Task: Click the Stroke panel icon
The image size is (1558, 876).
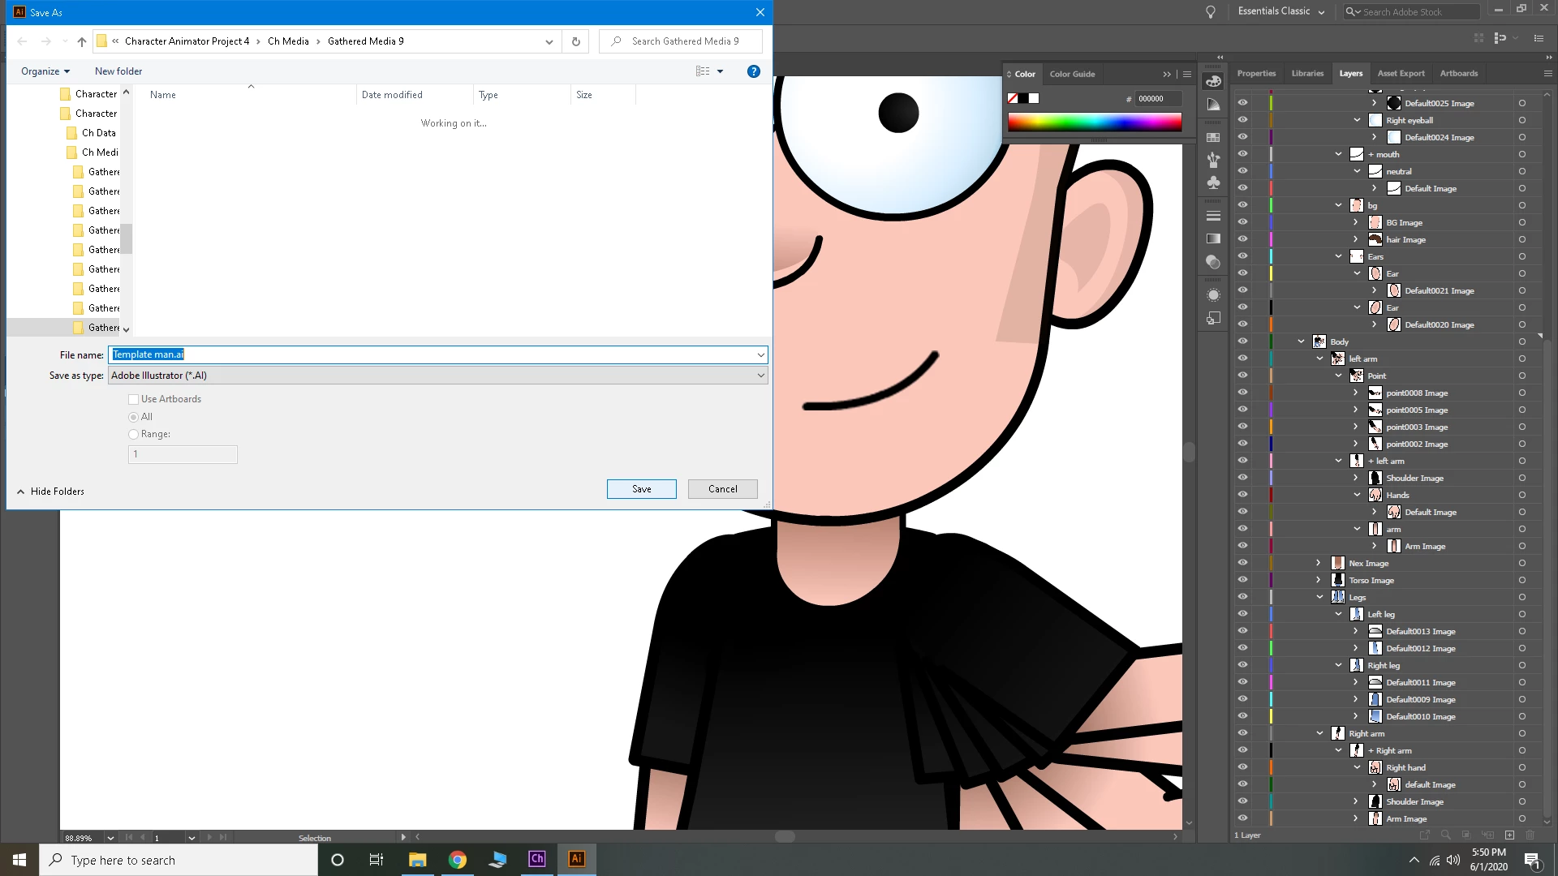Action: tap(1213, 216)
